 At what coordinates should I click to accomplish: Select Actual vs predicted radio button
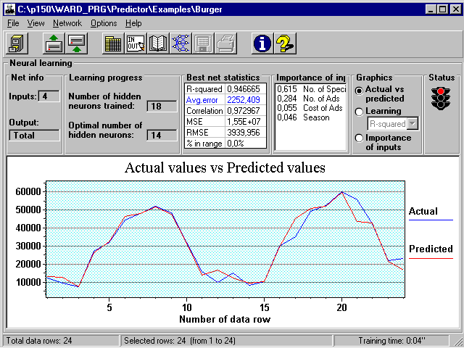tap(359, 90)
